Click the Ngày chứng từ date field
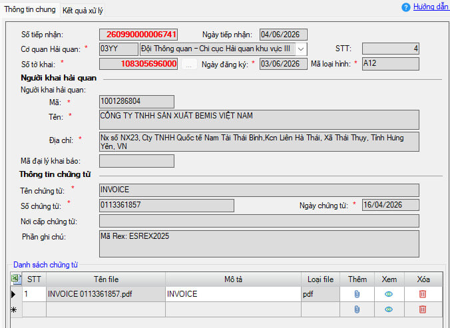Viewport: 450px width, 328px height. 390,206
